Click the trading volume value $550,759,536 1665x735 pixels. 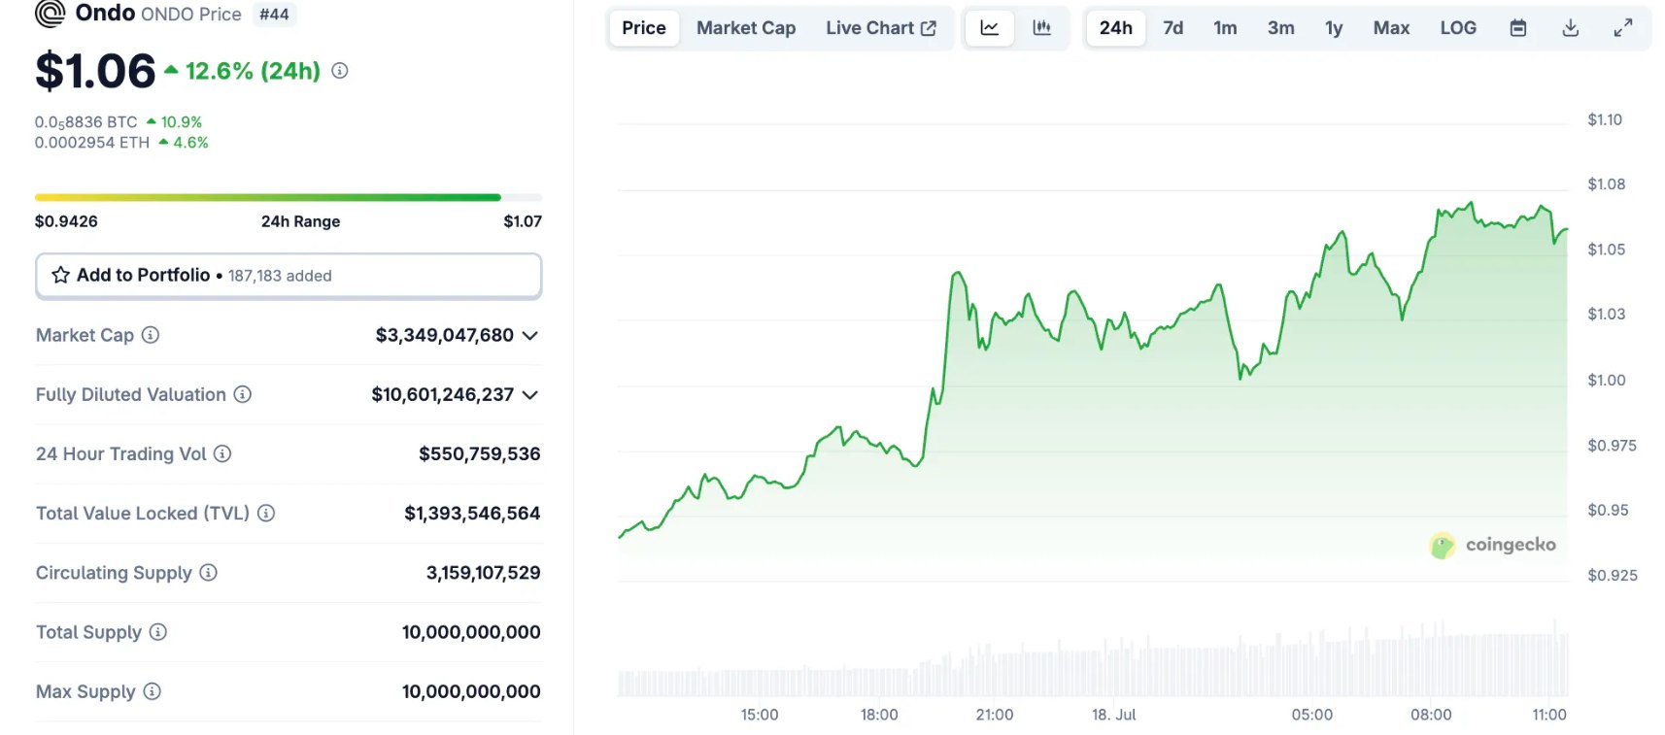click(480, 453)
